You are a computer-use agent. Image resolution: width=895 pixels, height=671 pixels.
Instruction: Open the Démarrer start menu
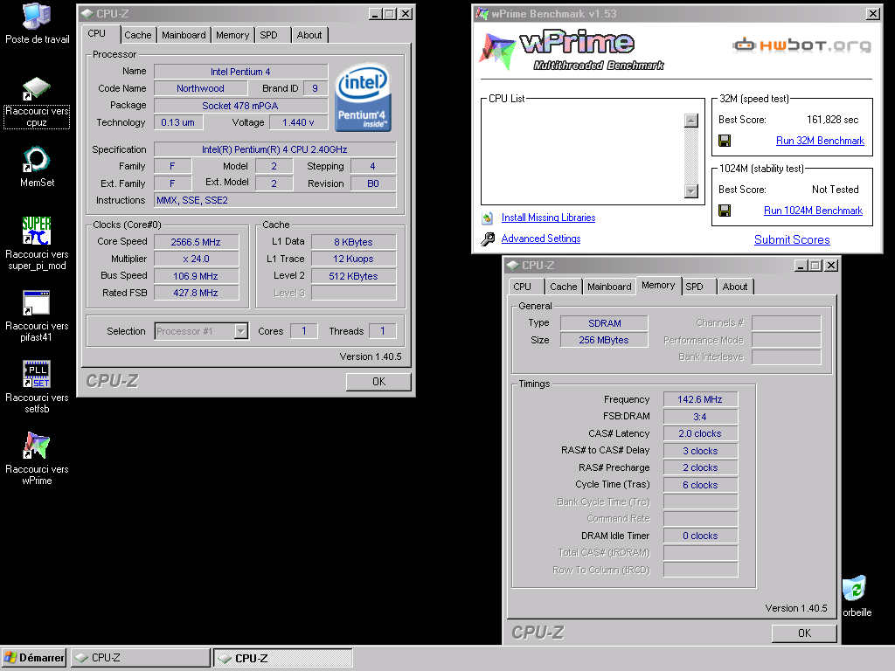[34, 658]
